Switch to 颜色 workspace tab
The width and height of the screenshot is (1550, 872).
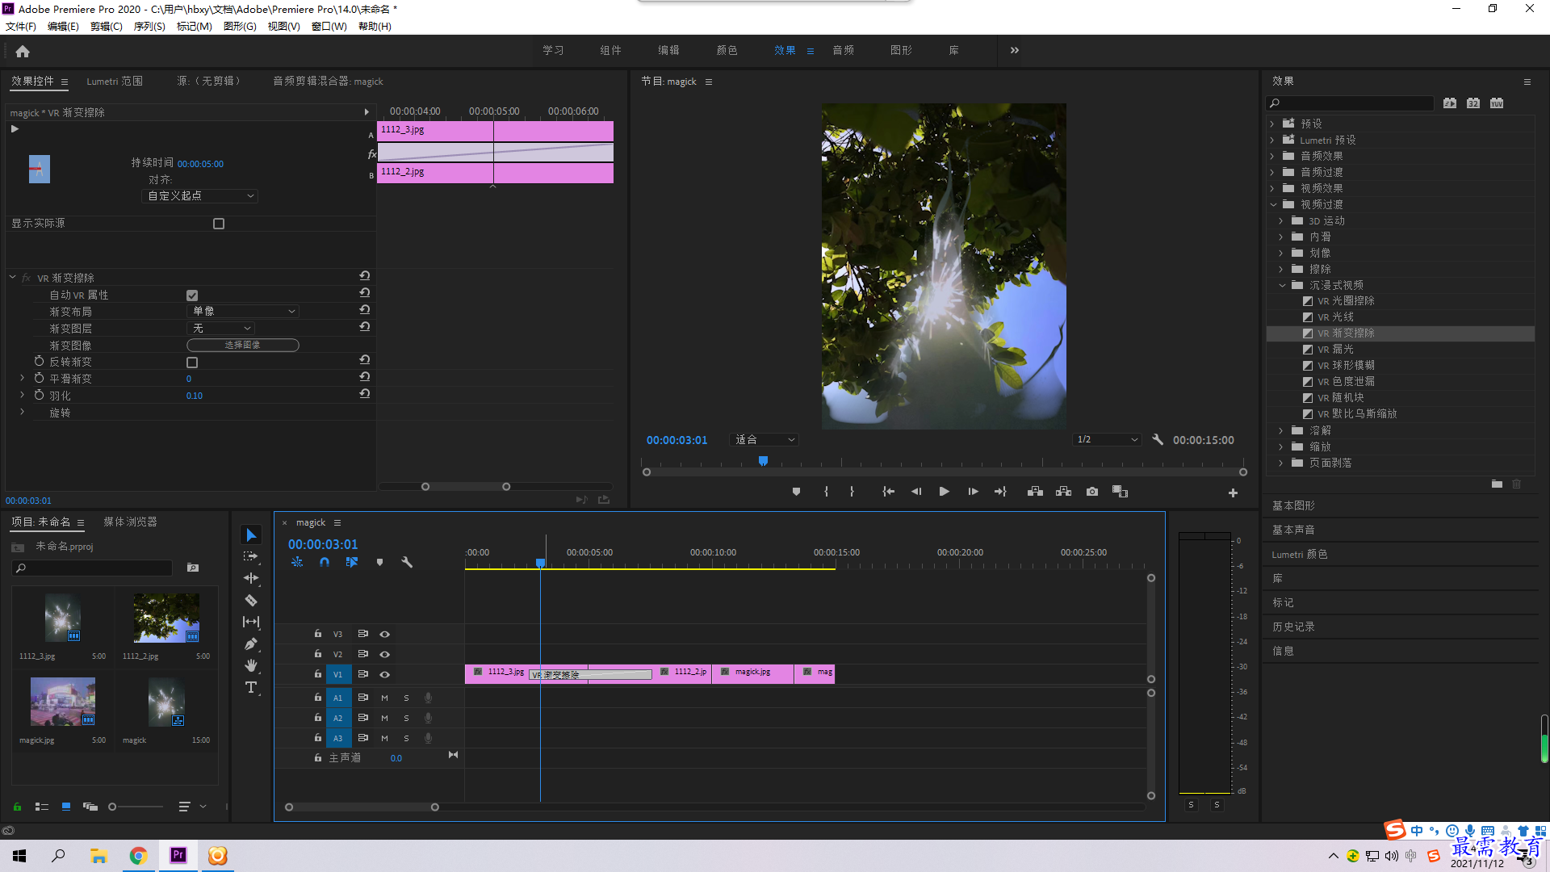click(727, 50)
